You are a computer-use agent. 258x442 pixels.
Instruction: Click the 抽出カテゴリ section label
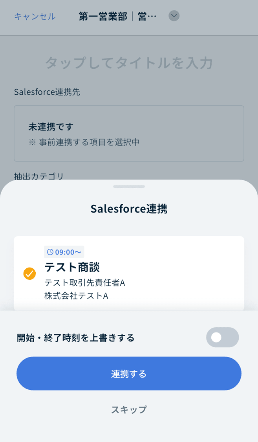pos(38,176)
